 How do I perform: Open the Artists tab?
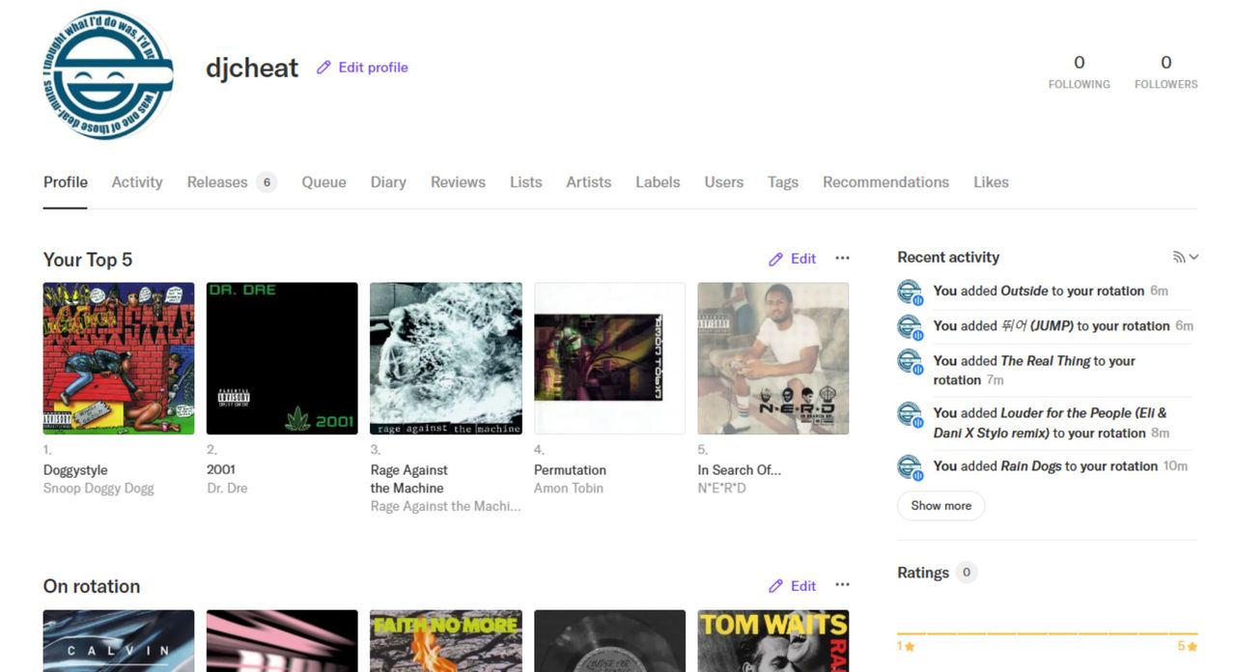[589, 182]
